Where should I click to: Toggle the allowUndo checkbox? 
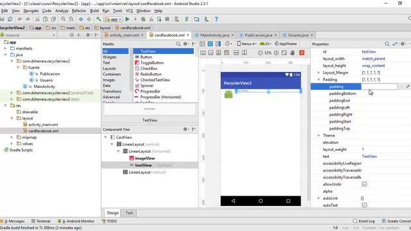click(364, 184)
